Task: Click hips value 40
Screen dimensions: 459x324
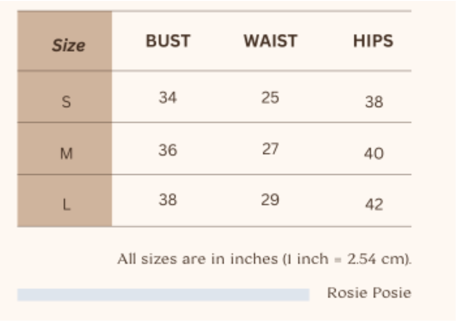Action: click(374, 154)
